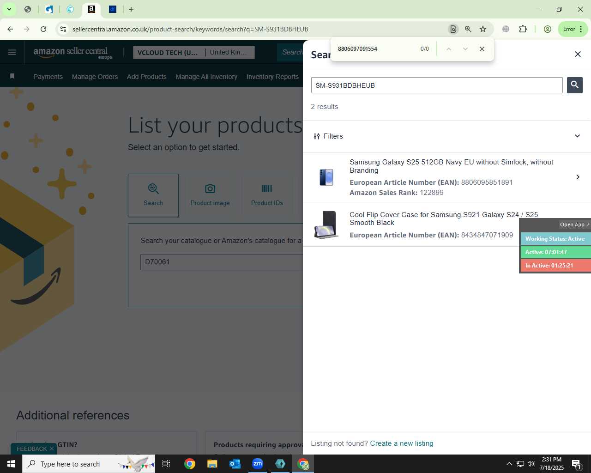Open Task View from the taskbar
This screenshot has height=473, width=591.
[166, 464]
